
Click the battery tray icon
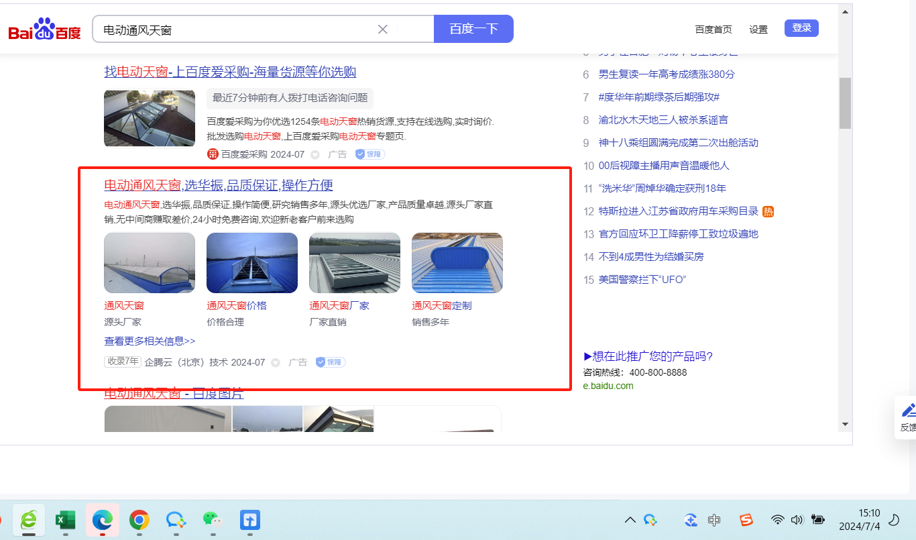tap(817, 520)
